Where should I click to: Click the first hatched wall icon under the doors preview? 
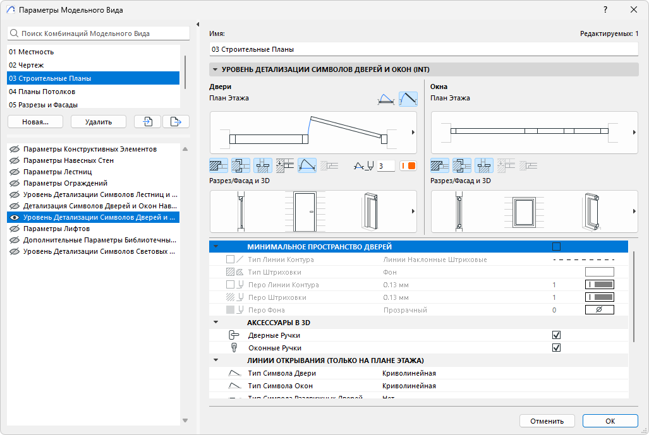coord(219,166)
